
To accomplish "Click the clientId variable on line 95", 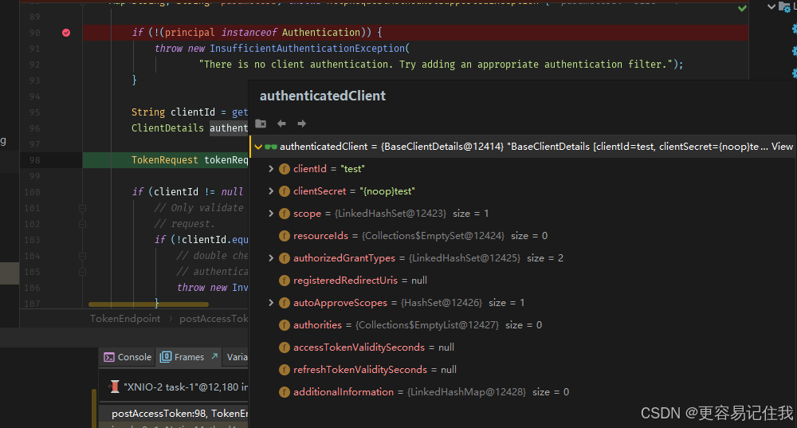I will [x=193, y=112].
